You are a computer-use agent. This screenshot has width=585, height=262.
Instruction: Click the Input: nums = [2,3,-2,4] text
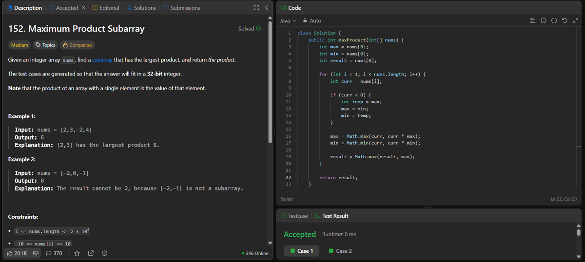[x=54, y=130]
